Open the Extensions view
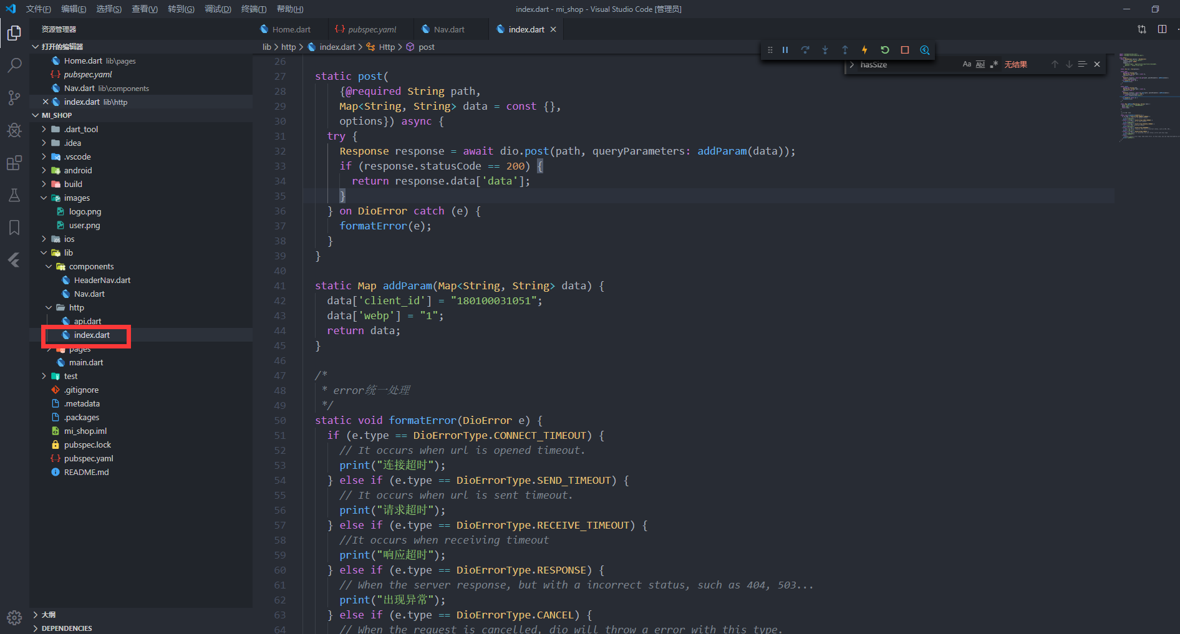1180x634 pixels. point(14,163)
